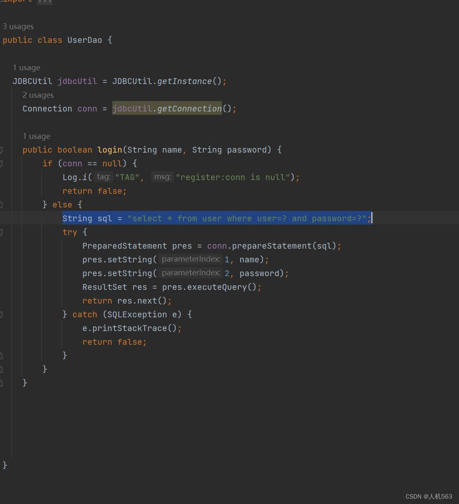
Task: Open "3 usages" above UserDao class
Action: (18, 26)
